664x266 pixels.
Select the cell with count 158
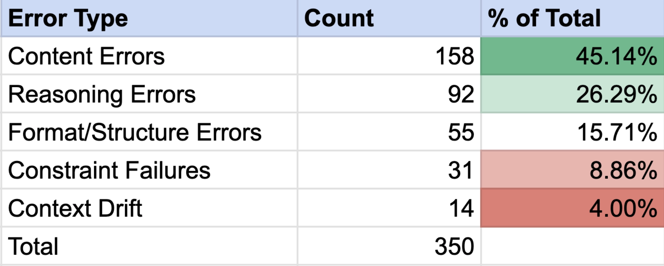point(389,56)
